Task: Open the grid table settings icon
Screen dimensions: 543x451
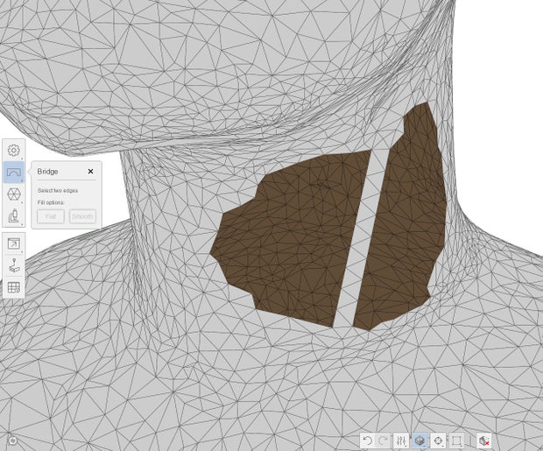Action: 14,287
